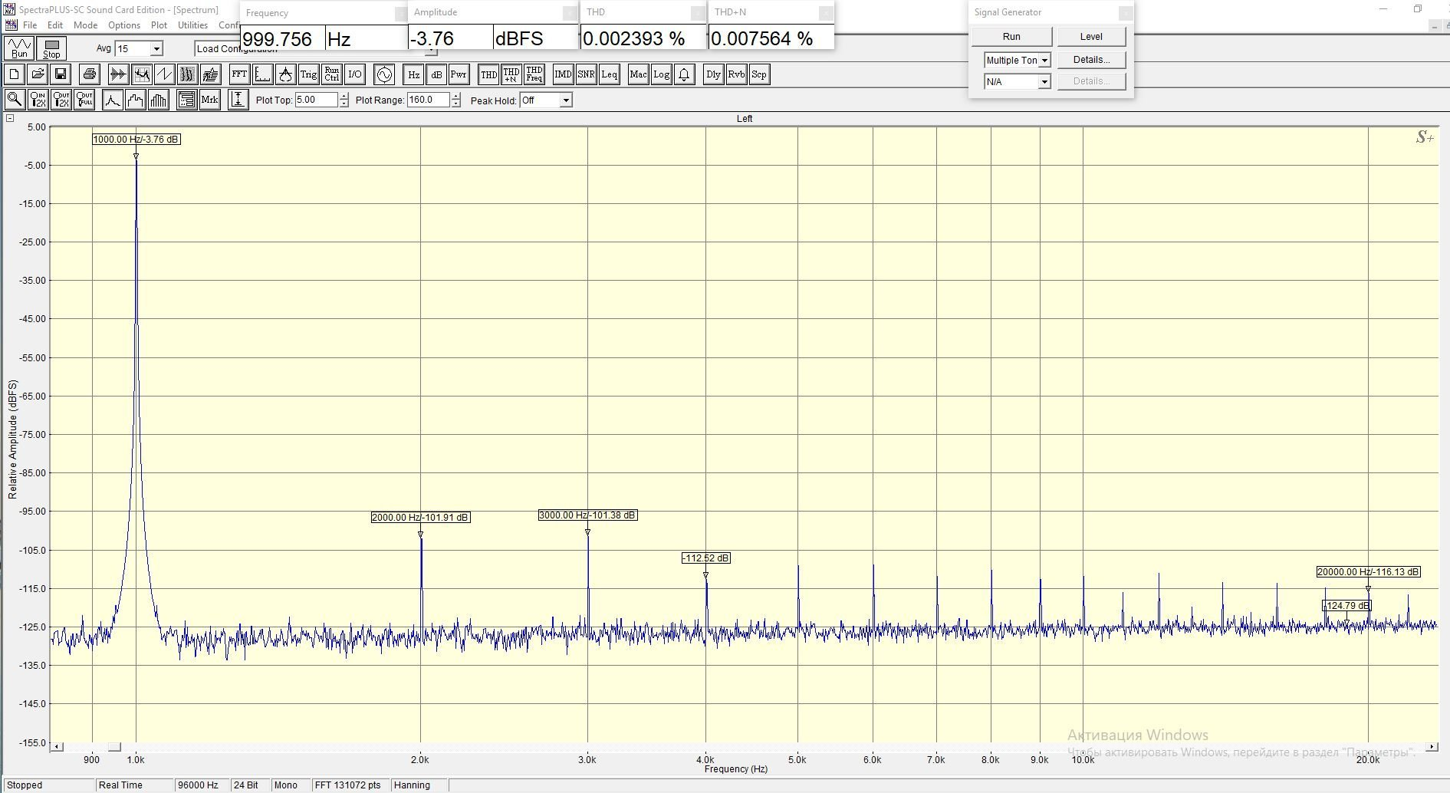Open the I/O device settings
This screenshot has width=1450, height=793.
354,74
